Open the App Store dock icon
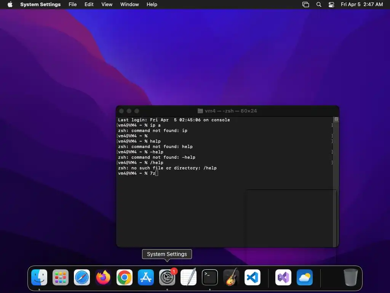This screenshot has width=390, height=293. pyautogui.click(x=146, y=277)
